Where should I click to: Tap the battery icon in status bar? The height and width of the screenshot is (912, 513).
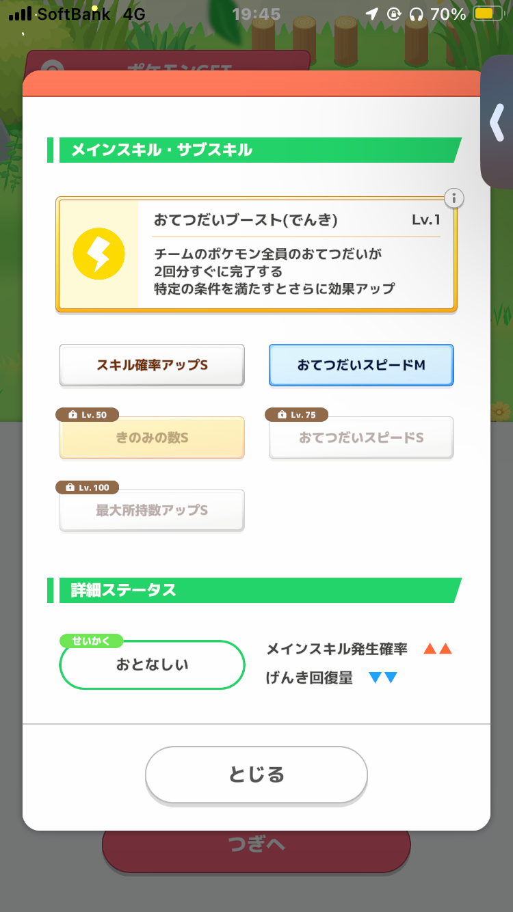coord(488,14)
